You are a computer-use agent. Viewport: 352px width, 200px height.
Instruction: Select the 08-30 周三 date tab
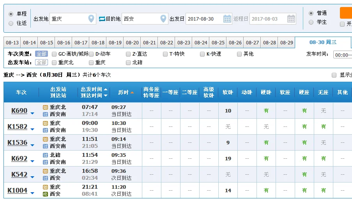pyautogui.click(x=323, y=42)
